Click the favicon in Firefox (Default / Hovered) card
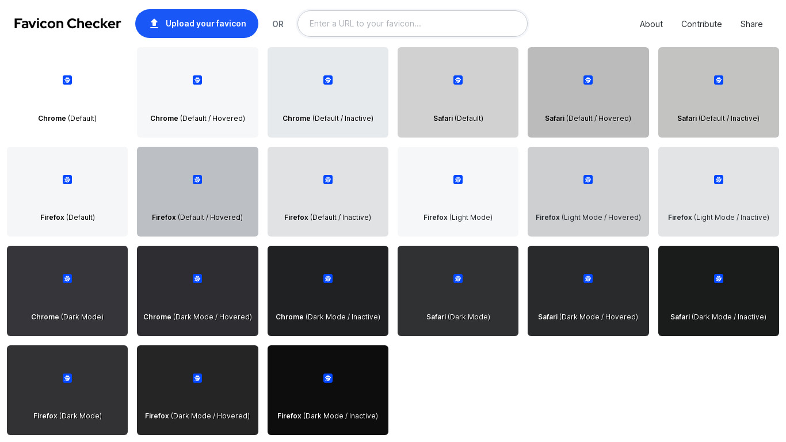Screen dimensions: 786x442 (x=197, y=180)
